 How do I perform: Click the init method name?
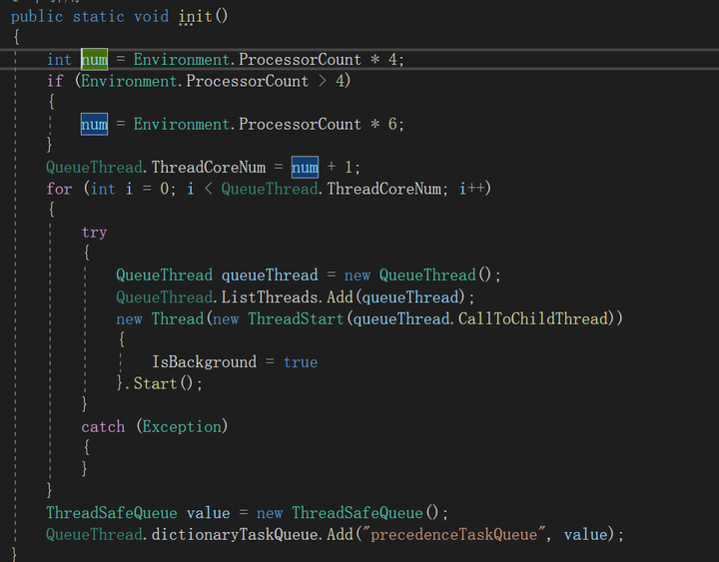[196, 16]
